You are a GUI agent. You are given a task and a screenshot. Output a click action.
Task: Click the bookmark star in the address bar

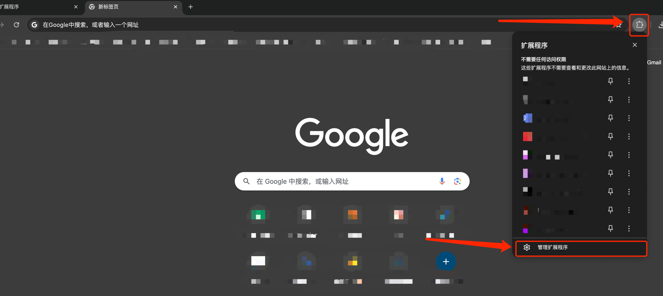(619, 25)
